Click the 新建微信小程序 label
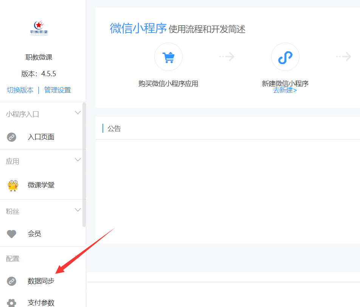The width and height of the screenshot is (360, 307). tap(285, 83)
